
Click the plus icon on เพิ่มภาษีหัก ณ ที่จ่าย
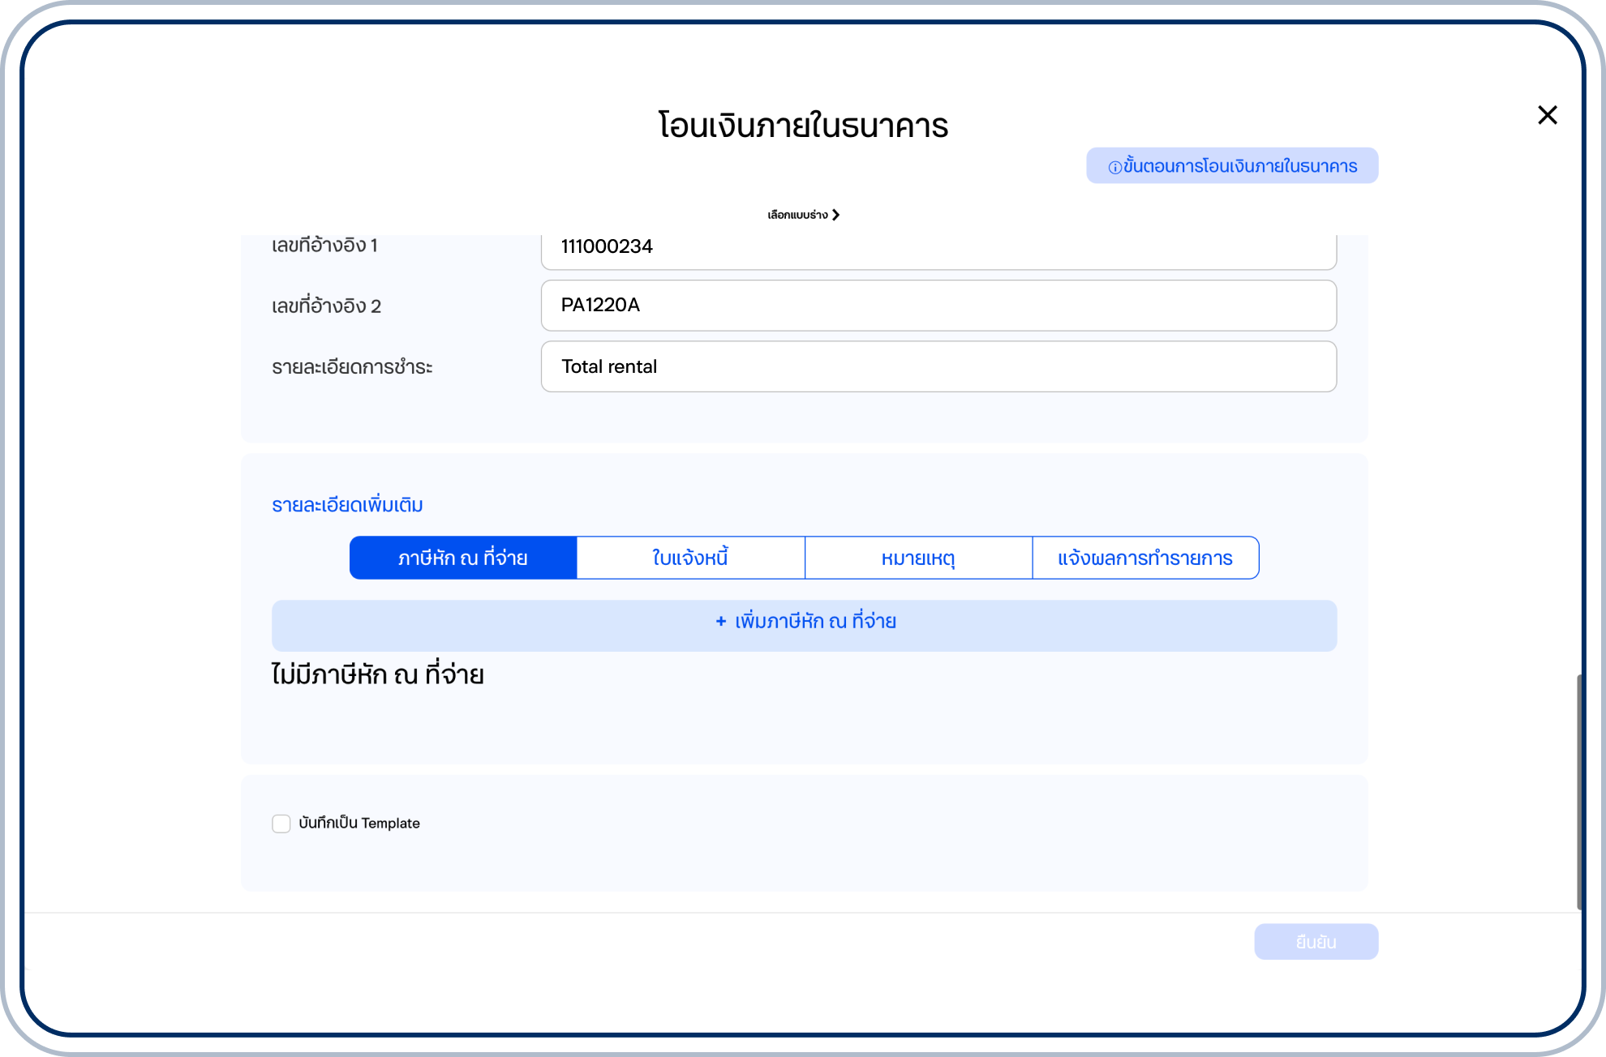pos(720,622)
